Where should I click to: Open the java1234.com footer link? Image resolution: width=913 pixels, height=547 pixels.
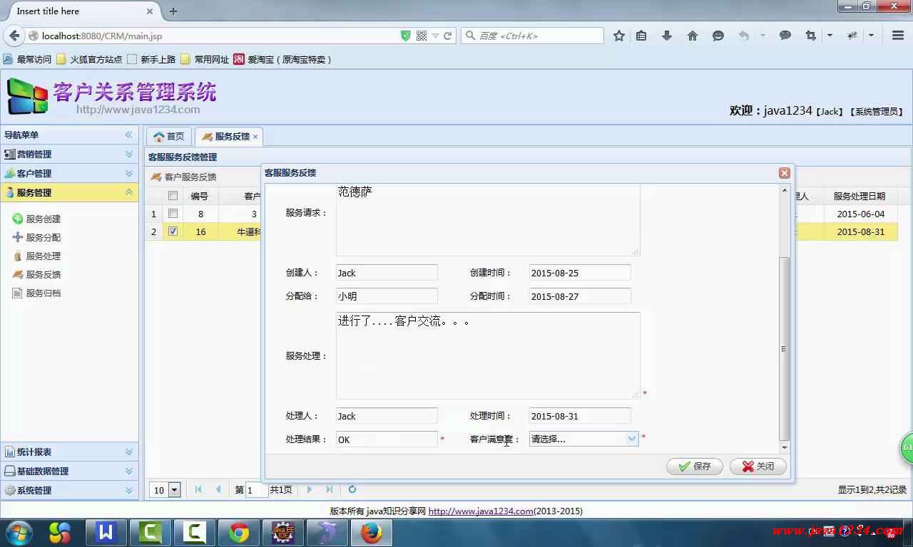481,511
